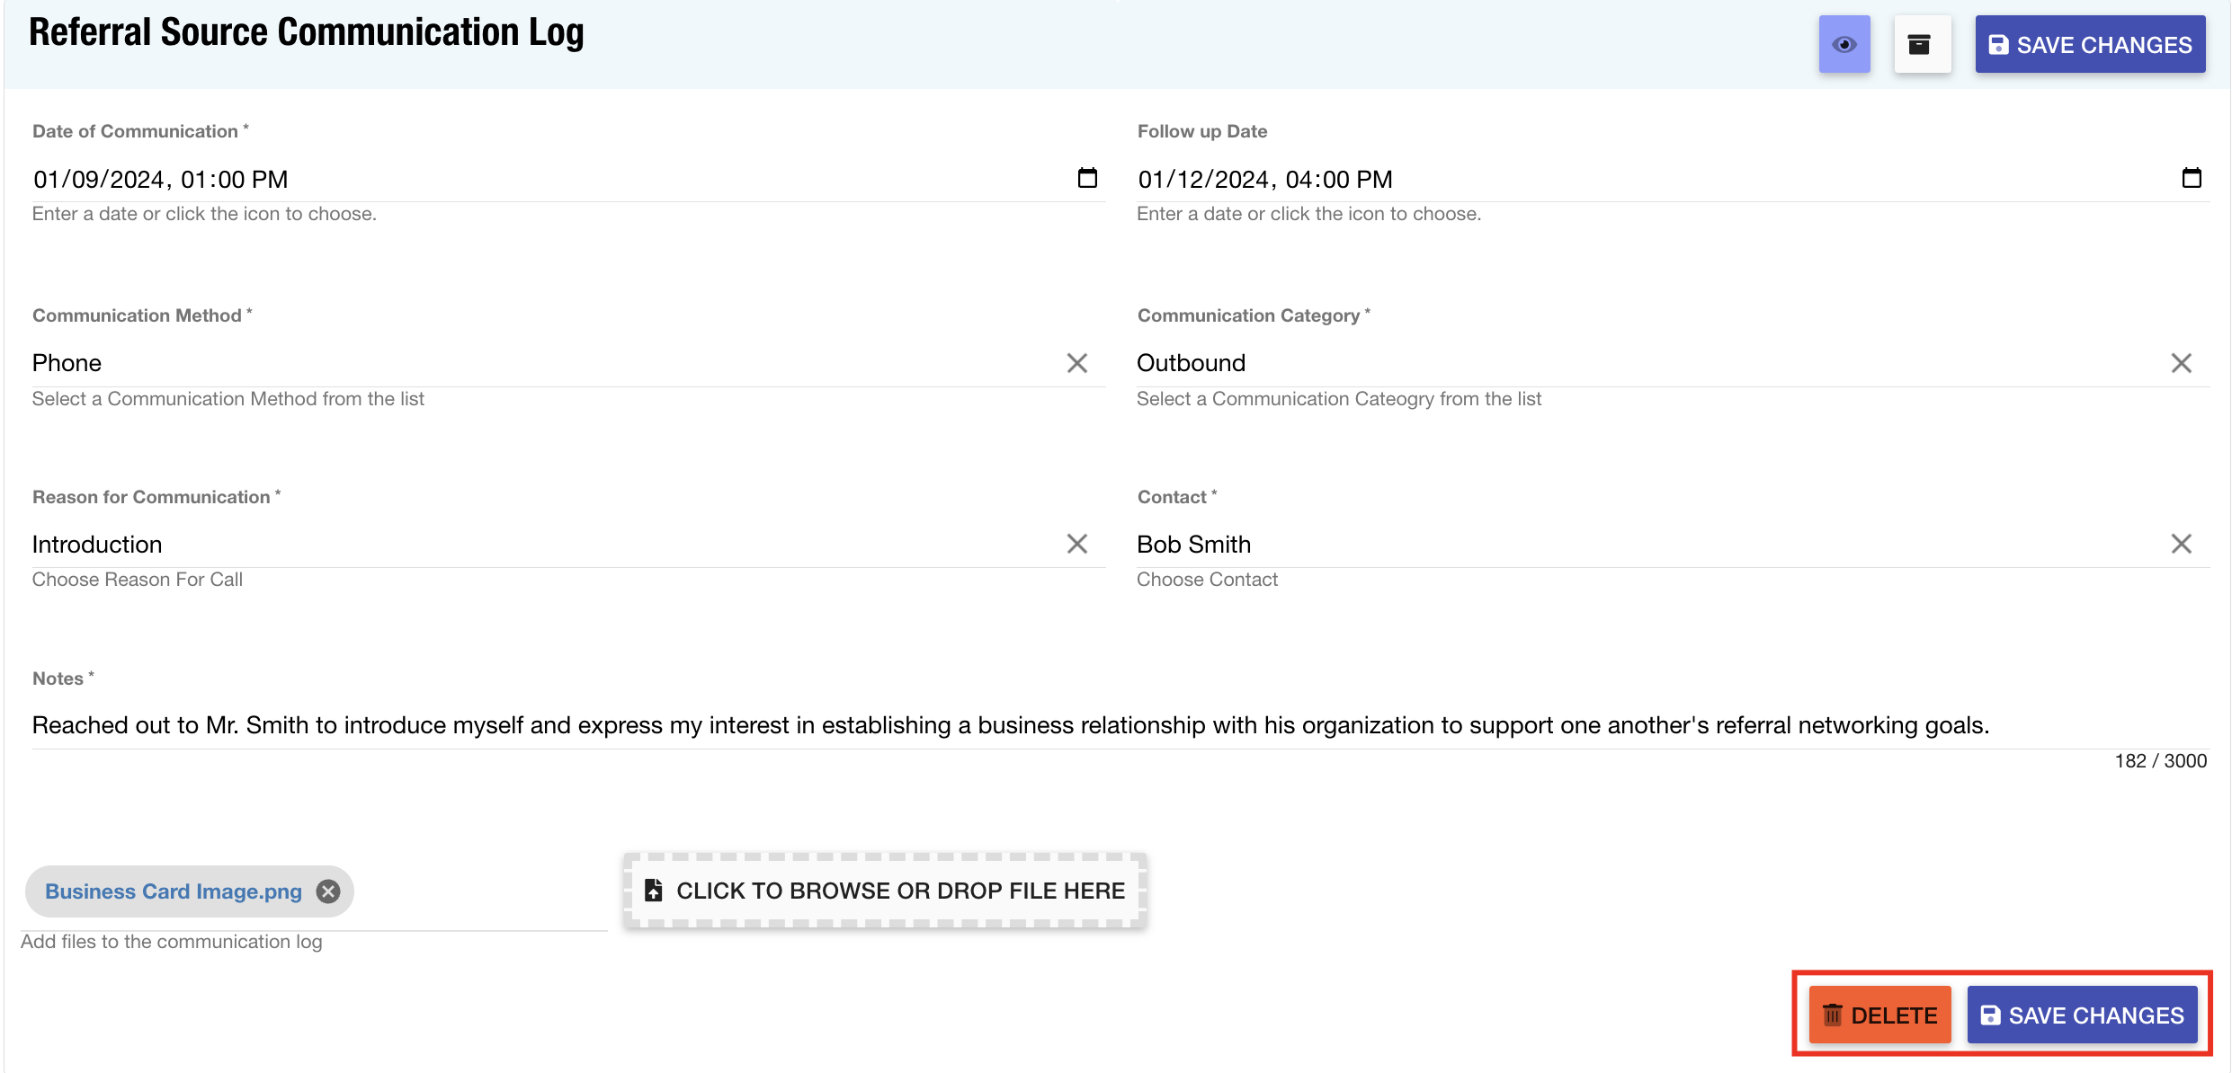This screenshot has width=2232, height=1073.
Task: Open Communication Method dropdown showing Phone
Action: click(540, 363)
